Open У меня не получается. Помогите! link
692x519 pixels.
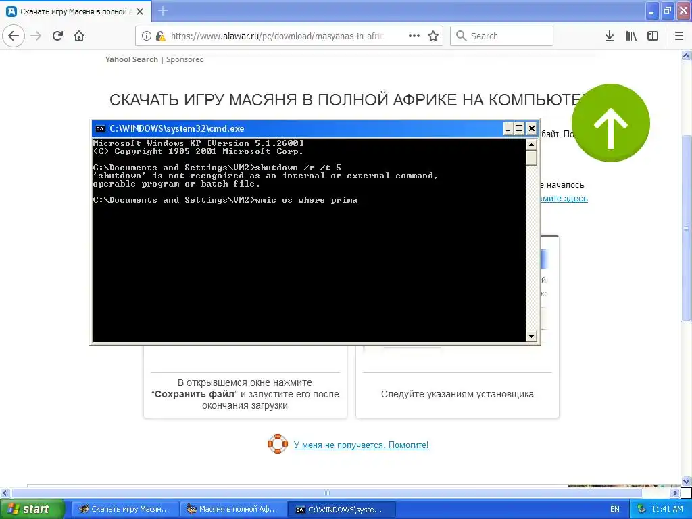tap(361, 445)
